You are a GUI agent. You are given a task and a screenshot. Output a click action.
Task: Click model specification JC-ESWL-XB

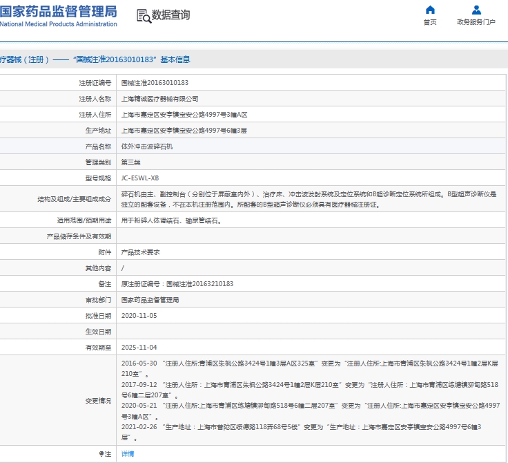(140, 178)
